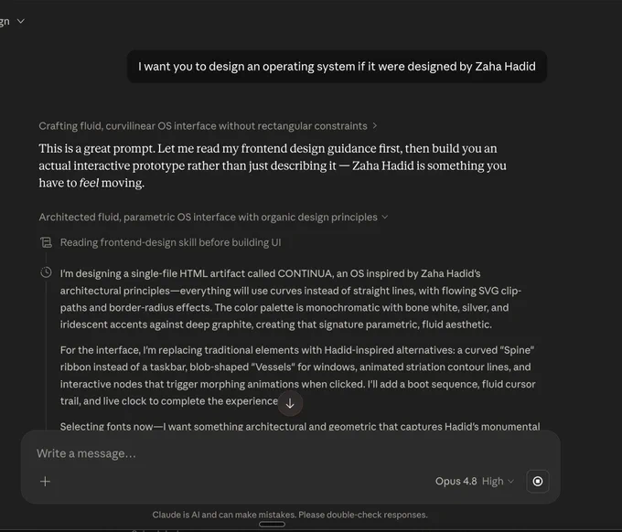Click the 'Claude is AI and can make mistakes' notice

click(290, 515)
